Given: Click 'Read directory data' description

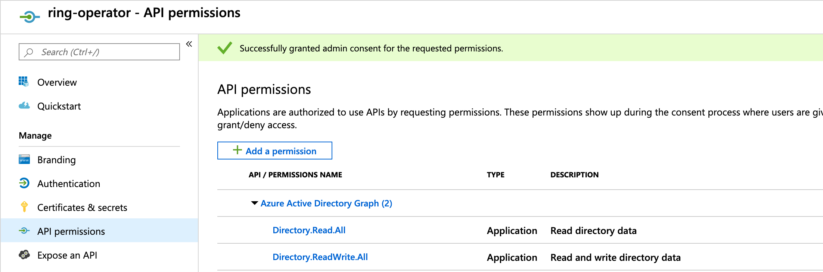Looking at the screenshot, I should pos(593,231).
